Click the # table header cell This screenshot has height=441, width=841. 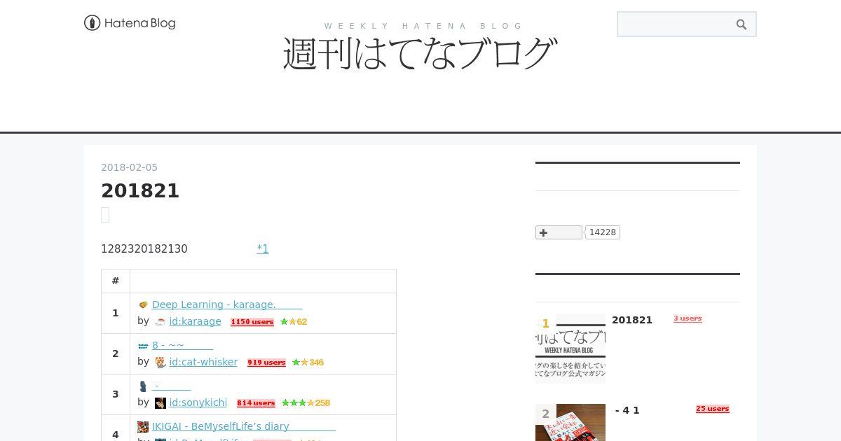[116, 281]
